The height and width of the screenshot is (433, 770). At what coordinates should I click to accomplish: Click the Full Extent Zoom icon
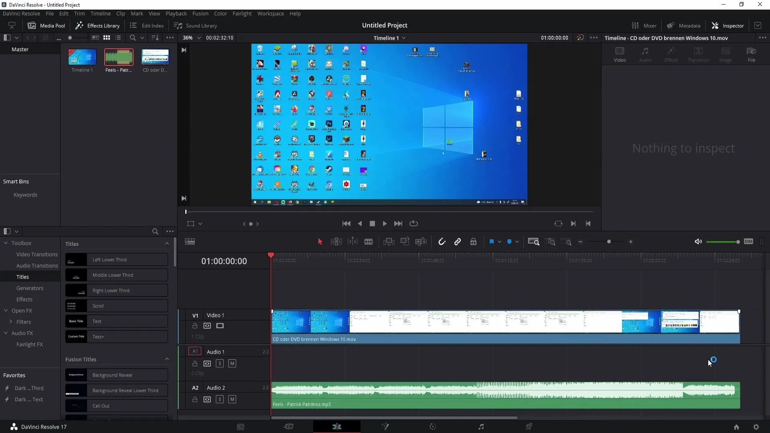pyautogui.click(x=534, y=242)
